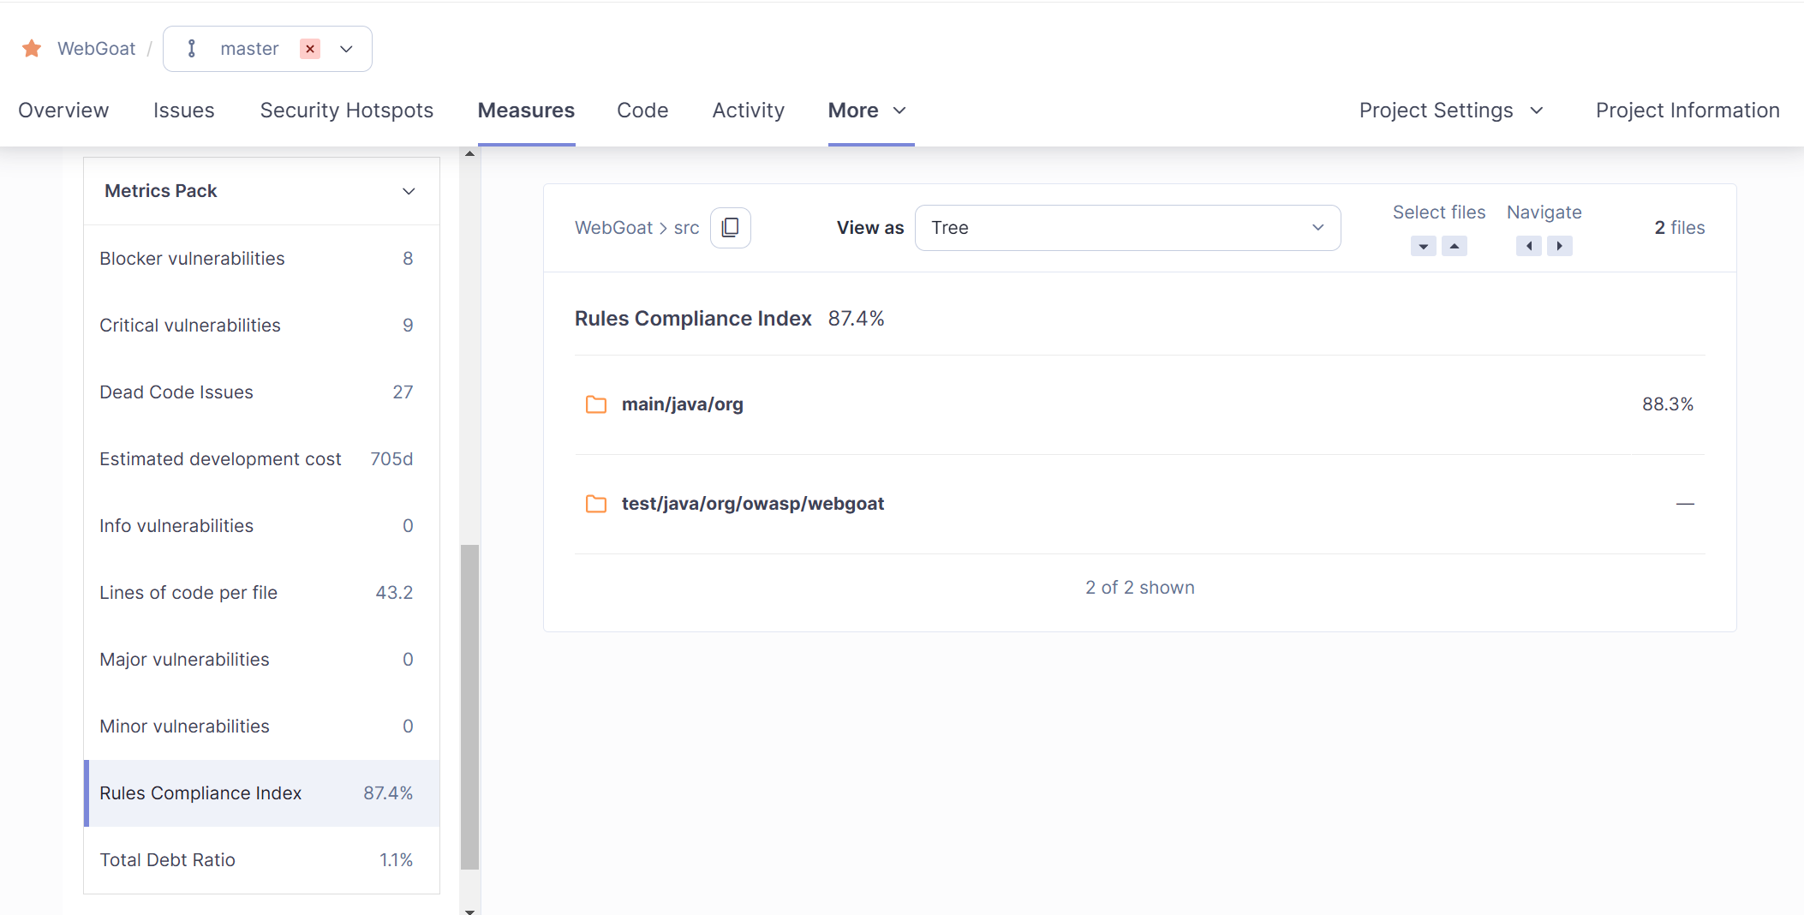1804x915 pixels.
Task: Click the orange favorite star icon
Action: click(x=32, y=48)
